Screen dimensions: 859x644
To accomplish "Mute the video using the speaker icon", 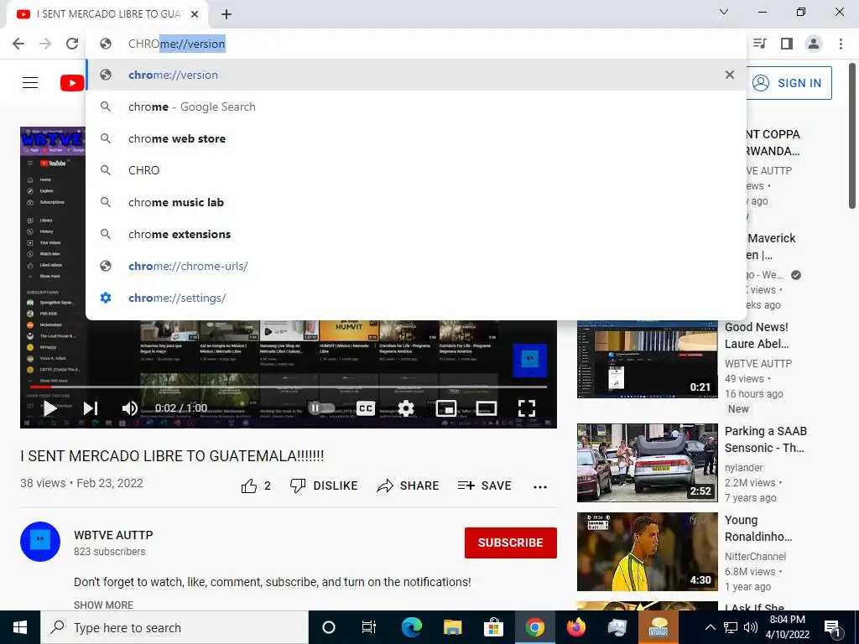I will tap(130, 408).
